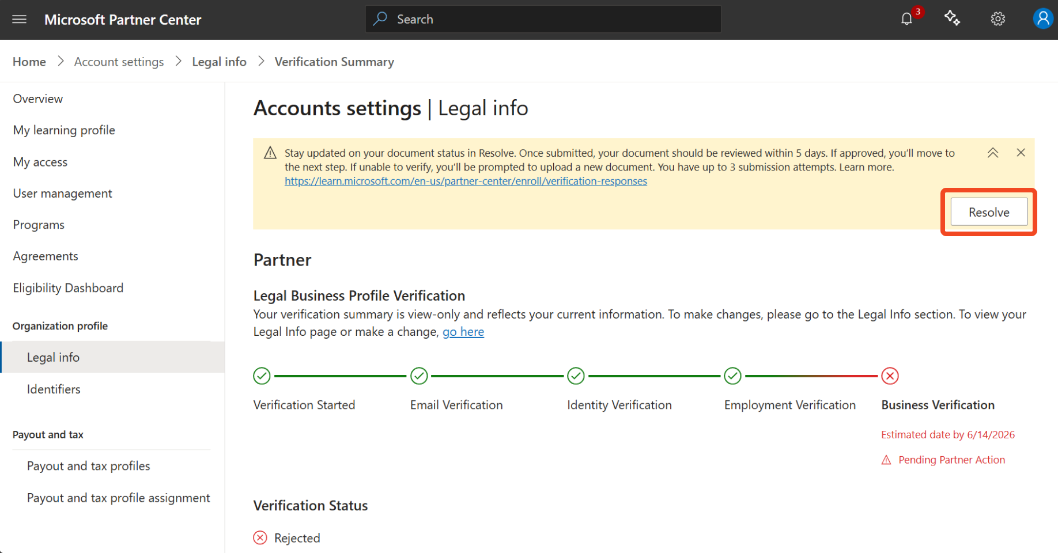Open the verification-responses learn link
Screen dimensions: 1058x553
click(466, 181)
